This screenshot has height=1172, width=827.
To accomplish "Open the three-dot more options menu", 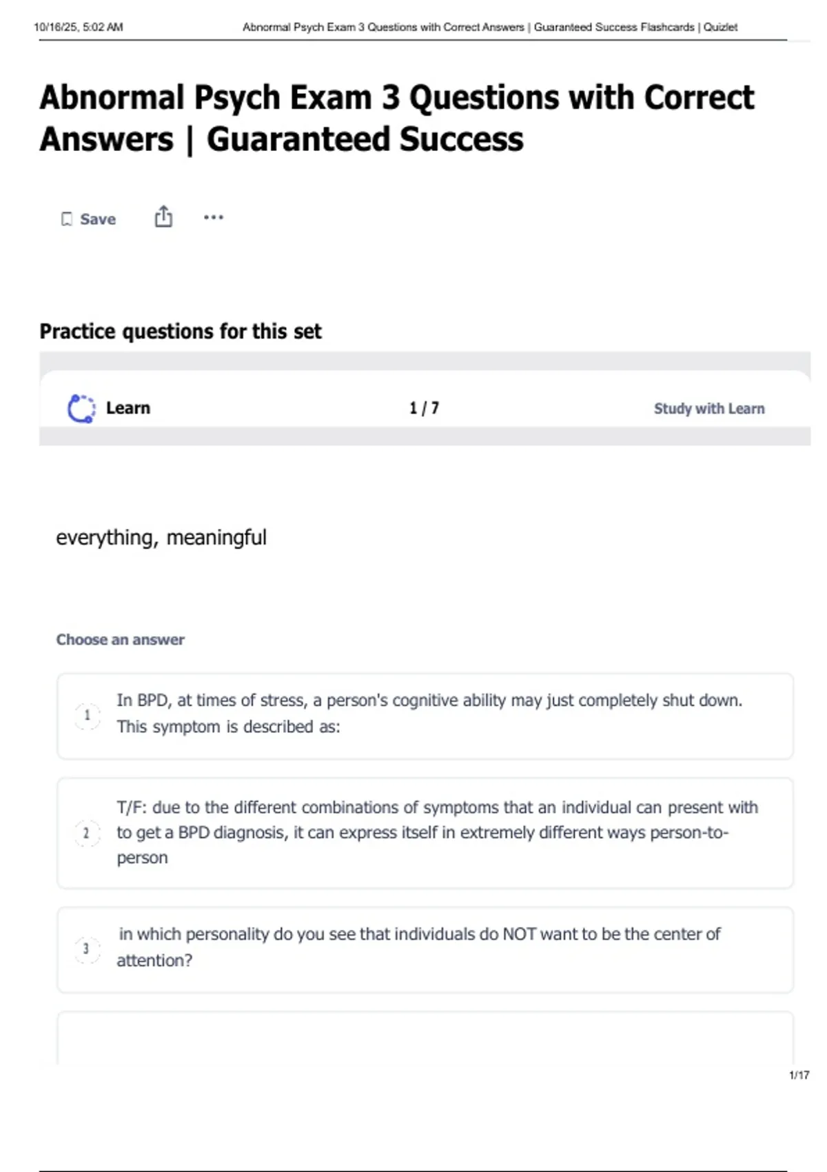I will pos(214,217).
